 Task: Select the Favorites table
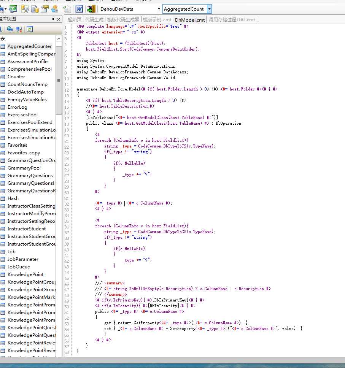(x=17, y=145)
